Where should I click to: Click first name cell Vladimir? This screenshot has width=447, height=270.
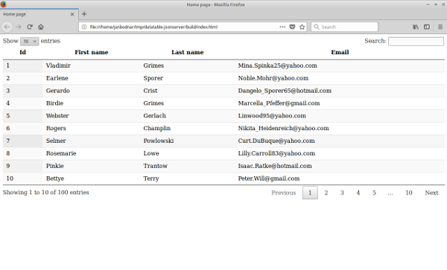click(x=58, y=65)
